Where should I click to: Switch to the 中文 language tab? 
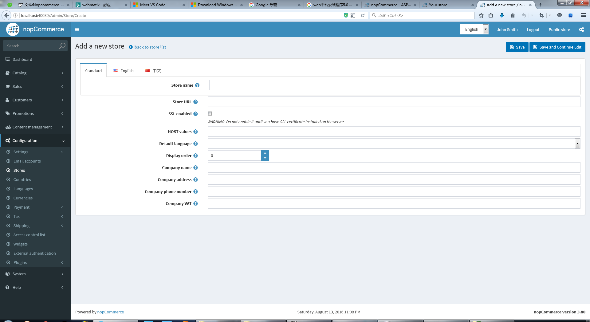pos(153,71)
